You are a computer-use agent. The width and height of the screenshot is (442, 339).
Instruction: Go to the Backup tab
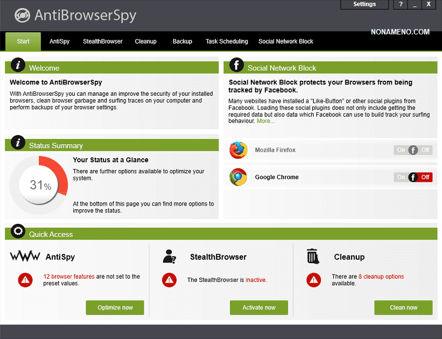click(x=182, y=41)
